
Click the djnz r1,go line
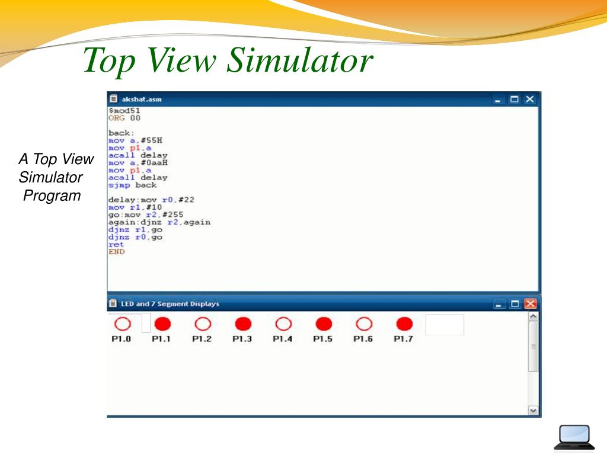(136, 229)
